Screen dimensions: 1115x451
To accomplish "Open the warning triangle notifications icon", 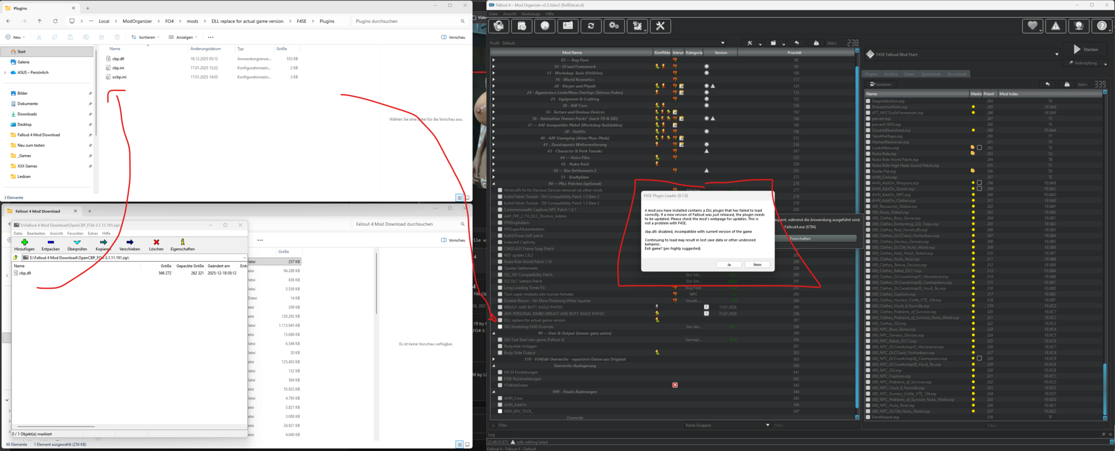I will pyautogui.click(x=1055, y=26).
